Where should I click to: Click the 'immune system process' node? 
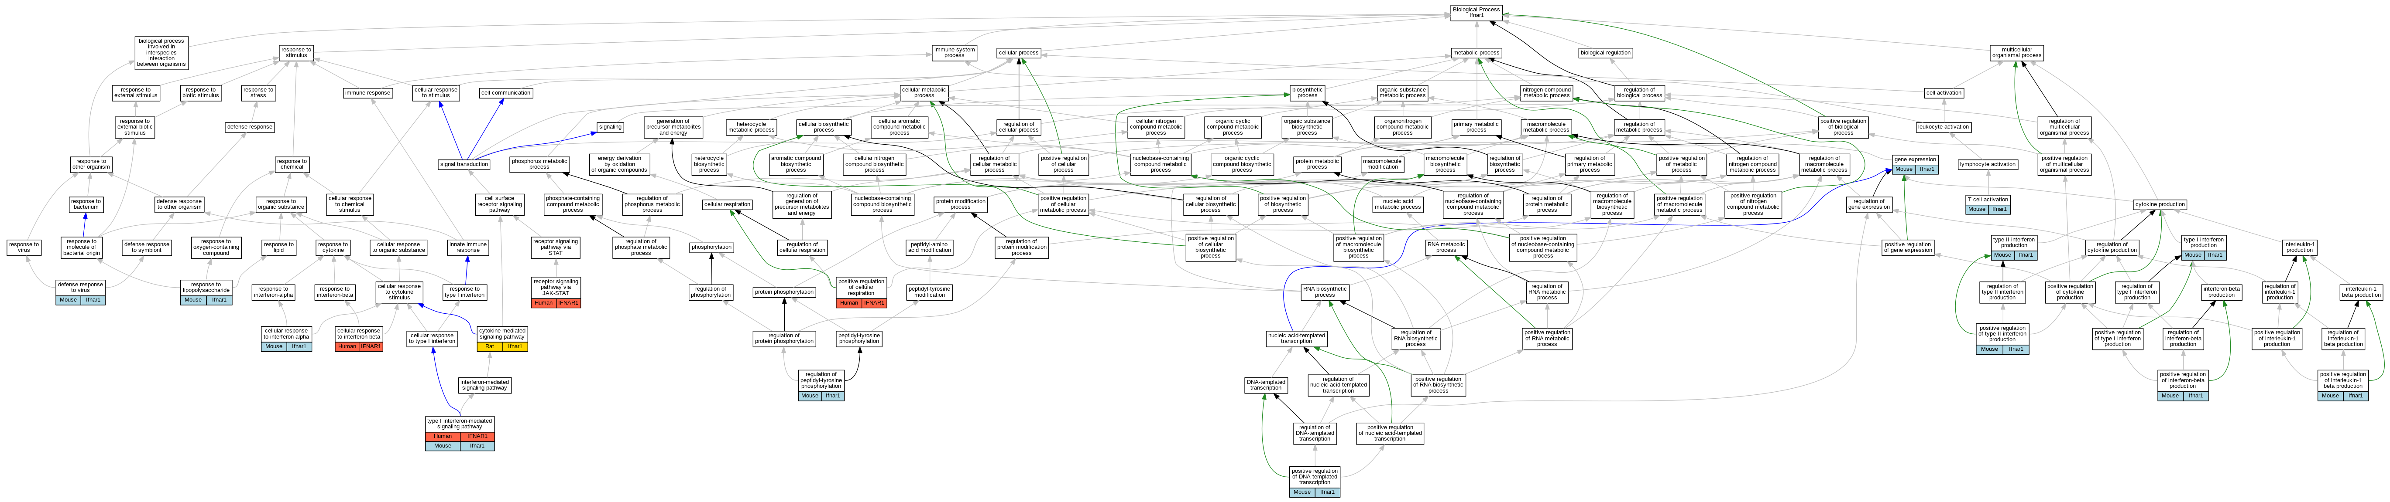click(x=955, y=53)
